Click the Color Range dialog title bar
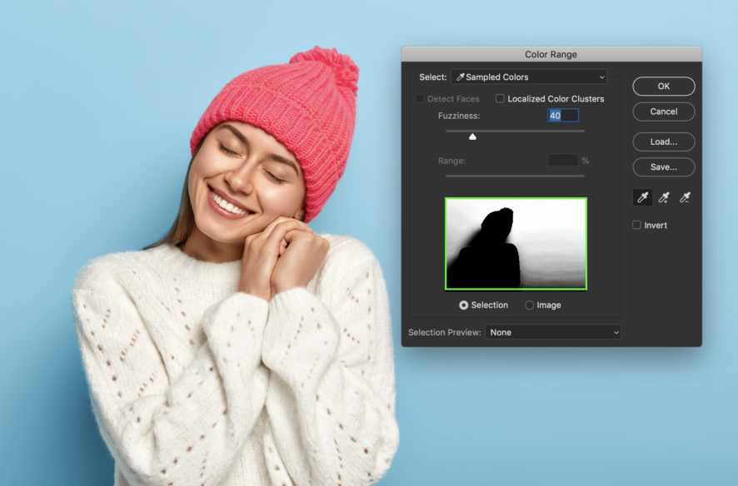This screenshot has height=486, width=738. click(550, 54)
